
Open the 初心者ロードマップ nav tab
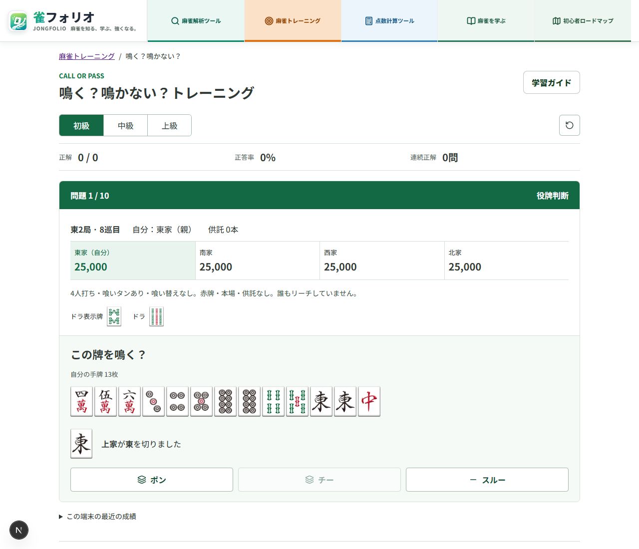click(583, 21)
